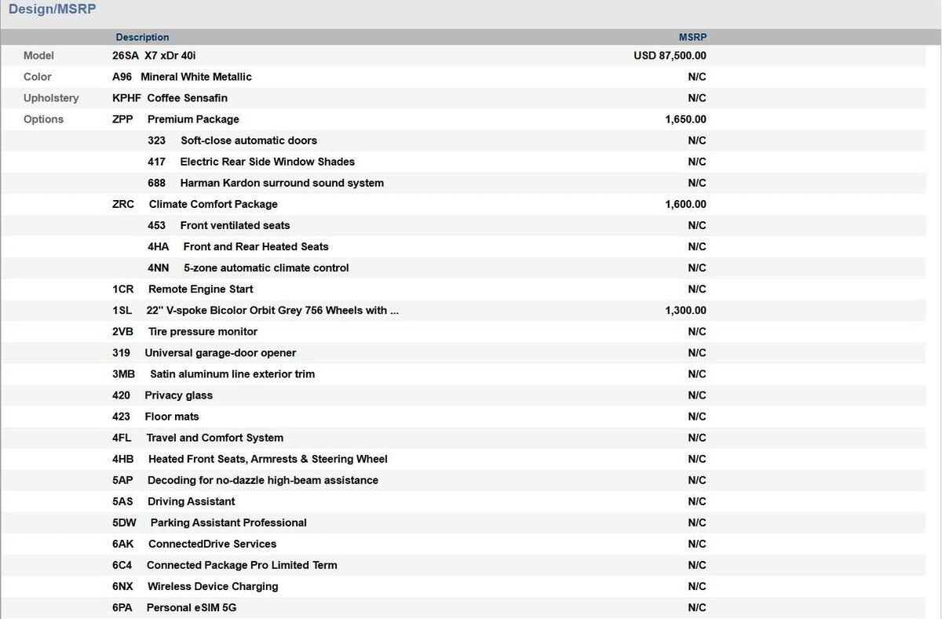Click the MSRP column header

[x=692, y=37]
